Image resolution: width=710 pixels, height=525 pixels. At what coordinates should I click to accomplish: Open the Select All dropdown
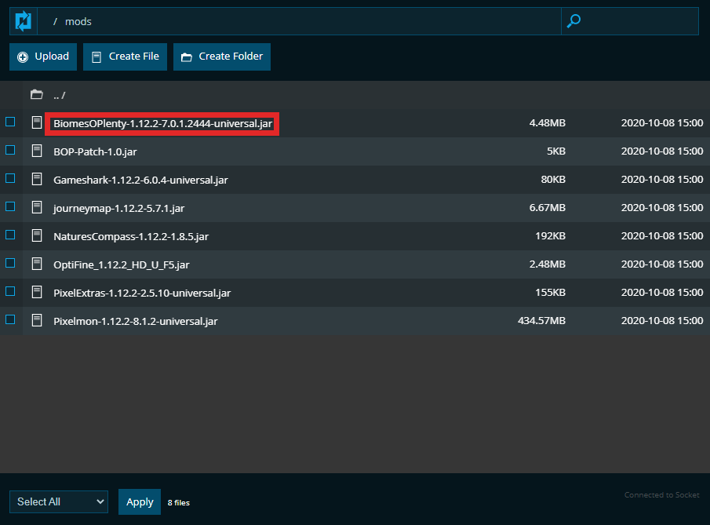[59, 502]
